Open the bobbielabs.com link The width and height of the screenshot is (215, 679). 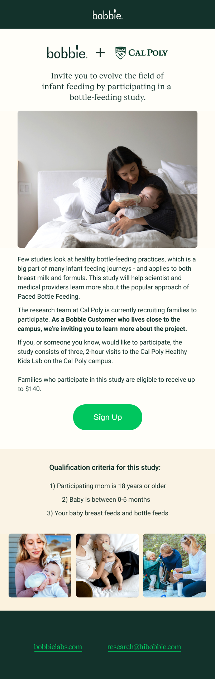pos(58,647)
